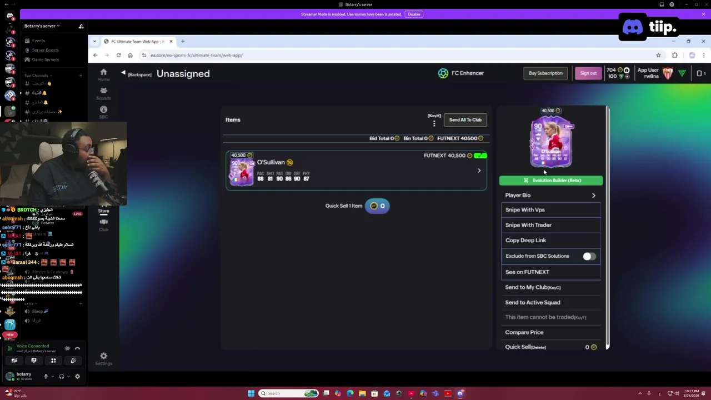The height and width of the screenshot is (400, 711).
Task: Open microphone input device dropdown
Action: click(x=53, y=376)
